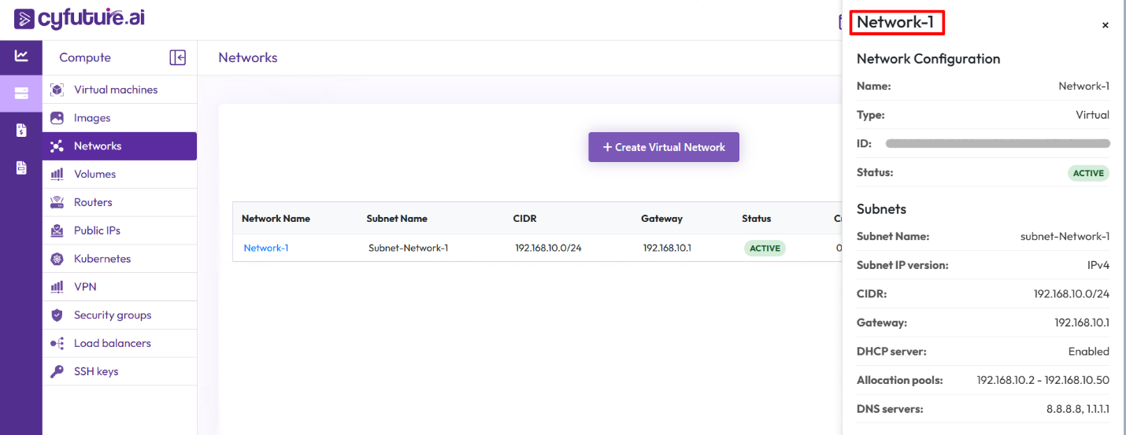Close the Network-1 details panel
Viewport: 1126px width, 435px height.
pos(1105,25)
